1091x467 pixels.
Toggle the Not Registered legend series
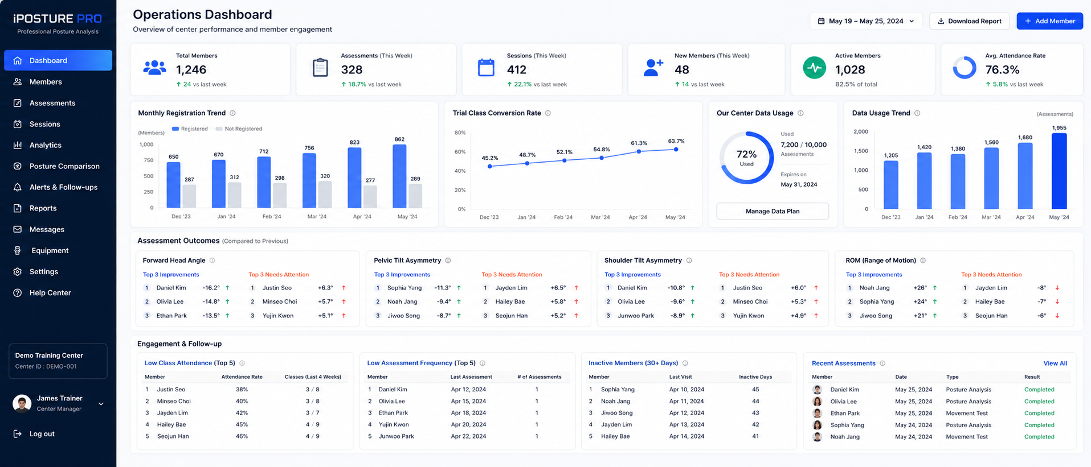[x=239, y=129]
